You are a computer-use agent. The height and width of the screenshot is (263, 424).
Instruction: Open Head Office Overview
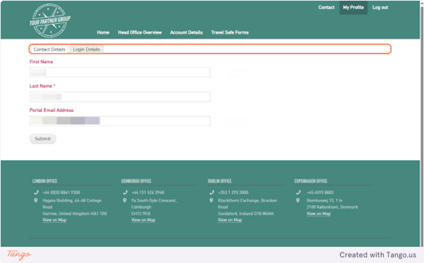pos(140,32)
